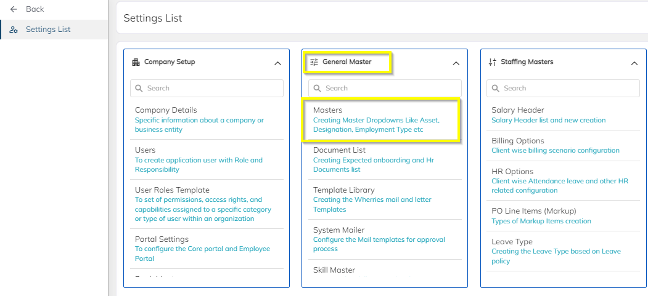The width and height of the screenshot is (648, 296).
Task: Open Billing Options configuration
Action: pos(517,141)
